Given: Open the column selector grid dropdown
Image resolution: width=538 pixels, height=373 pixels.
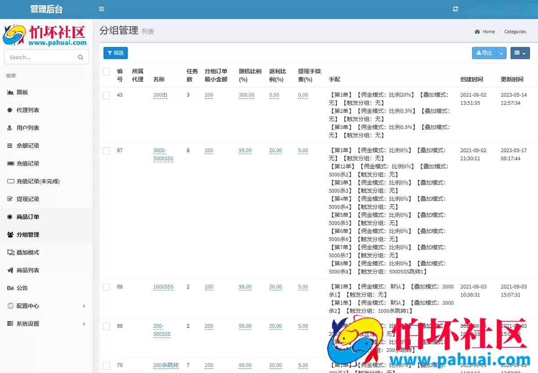Looking at the screenshot, I should (x=520, y=53).
